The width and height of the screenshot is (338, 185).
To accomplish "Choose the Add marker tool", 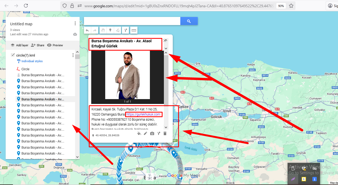I will pos(110,30).
